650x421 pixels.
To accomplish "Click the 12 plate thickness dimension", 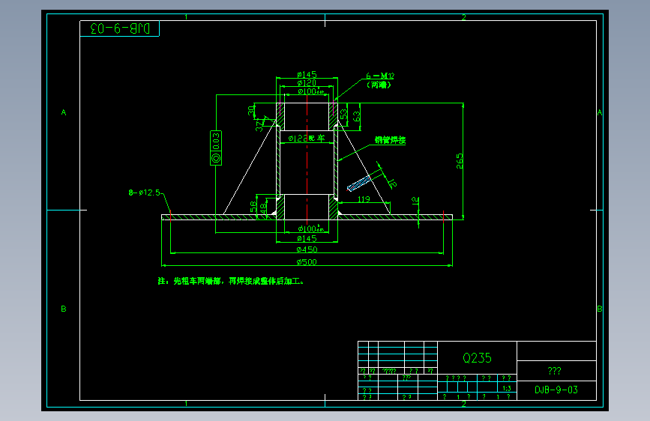I will [x=415, y=202].
